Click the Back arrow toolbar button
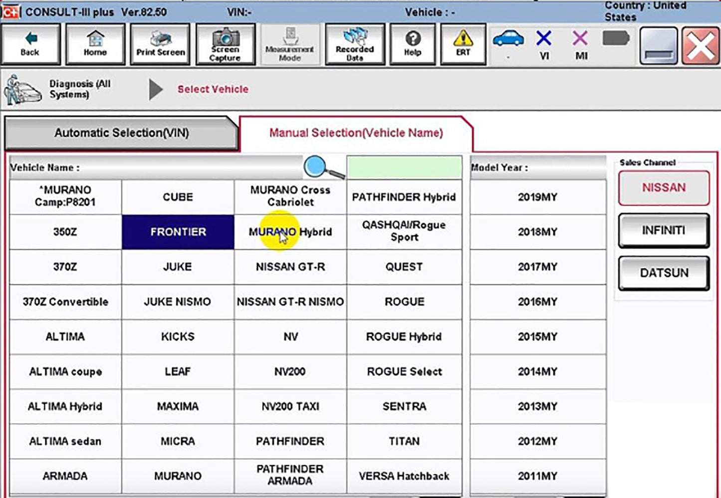Viewport: 721px width, 498px height. point(30,44)
